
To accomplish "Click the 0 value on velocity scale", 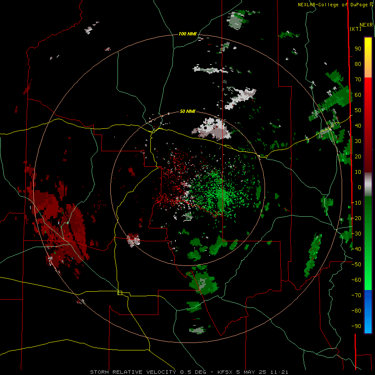I will (x=360, y=187).
